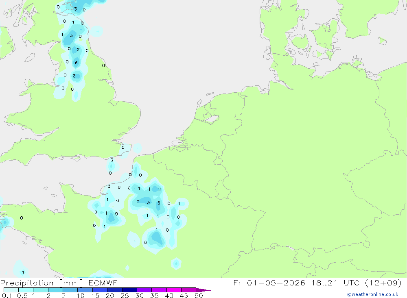Select the 35–40 mm legend color swatch

click(159, 290)
